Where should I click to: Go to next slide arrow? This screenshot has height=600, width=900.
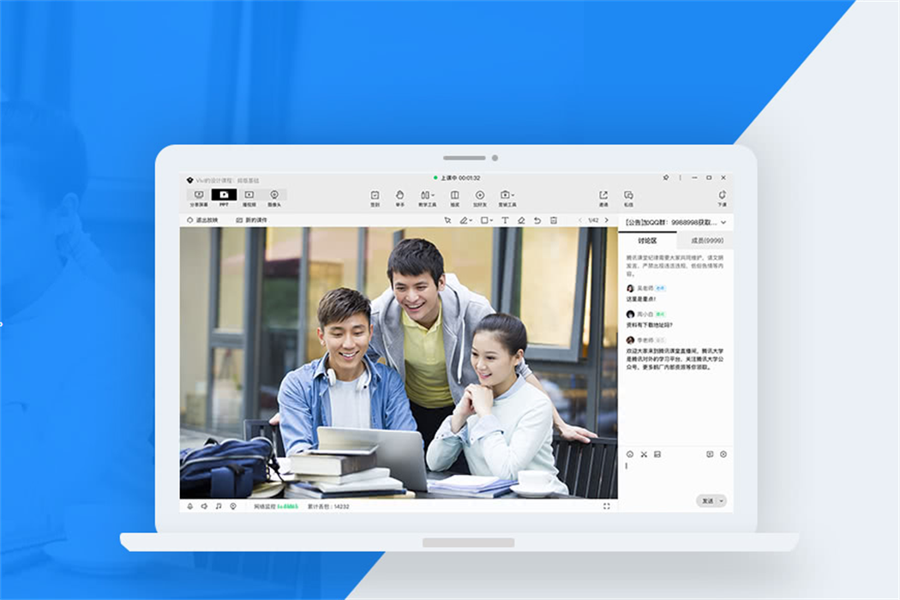(x=607, y=220)
